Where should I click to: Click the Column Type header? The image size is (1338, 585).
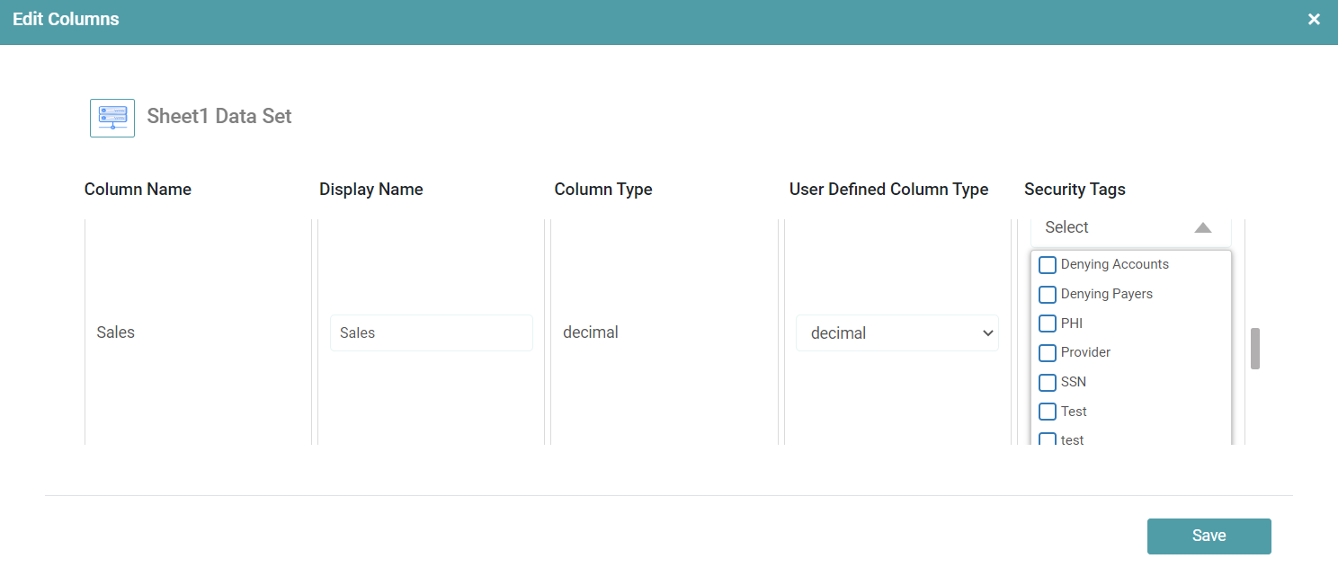tap(602, 190)
